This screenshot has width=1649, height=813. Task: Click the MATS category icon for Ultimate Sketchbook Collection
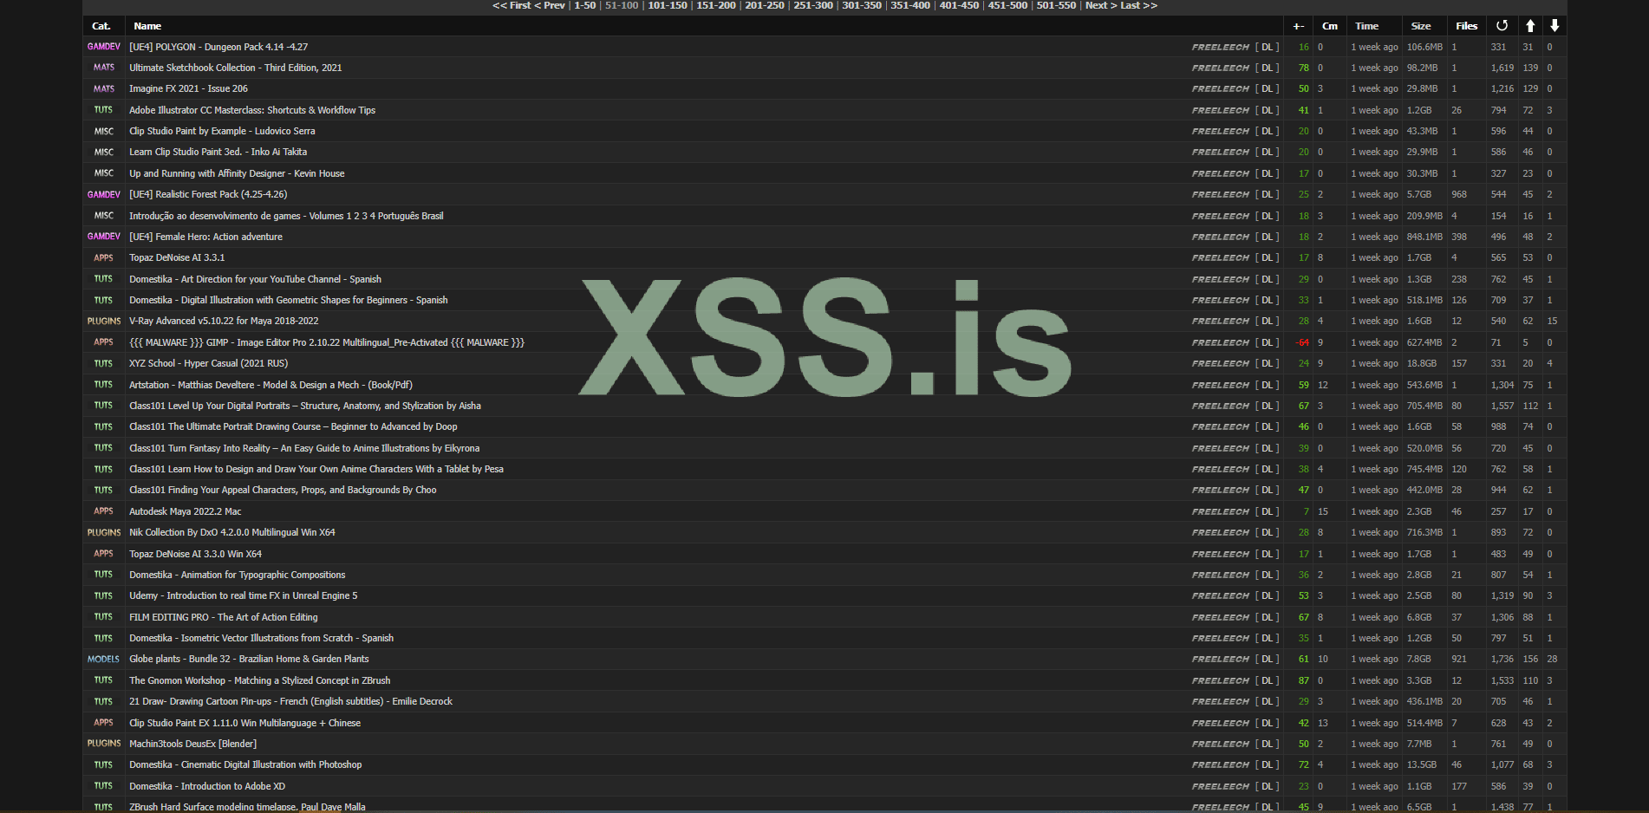pyautogui.click(x=104, y=68)
